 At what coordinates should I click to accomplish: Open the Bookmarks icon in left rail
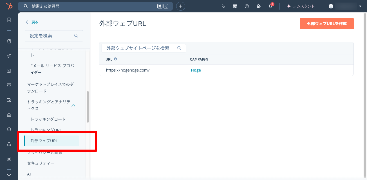click(x=9, y=20)
